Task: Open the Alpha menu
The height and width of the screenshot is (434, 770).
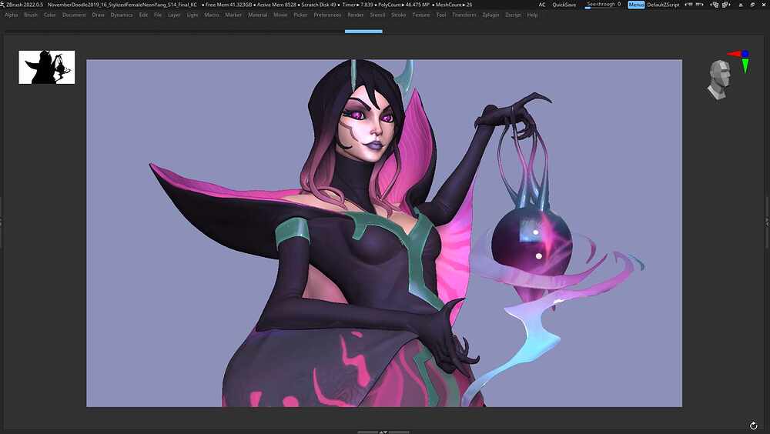Action: (x=11, y=15)
